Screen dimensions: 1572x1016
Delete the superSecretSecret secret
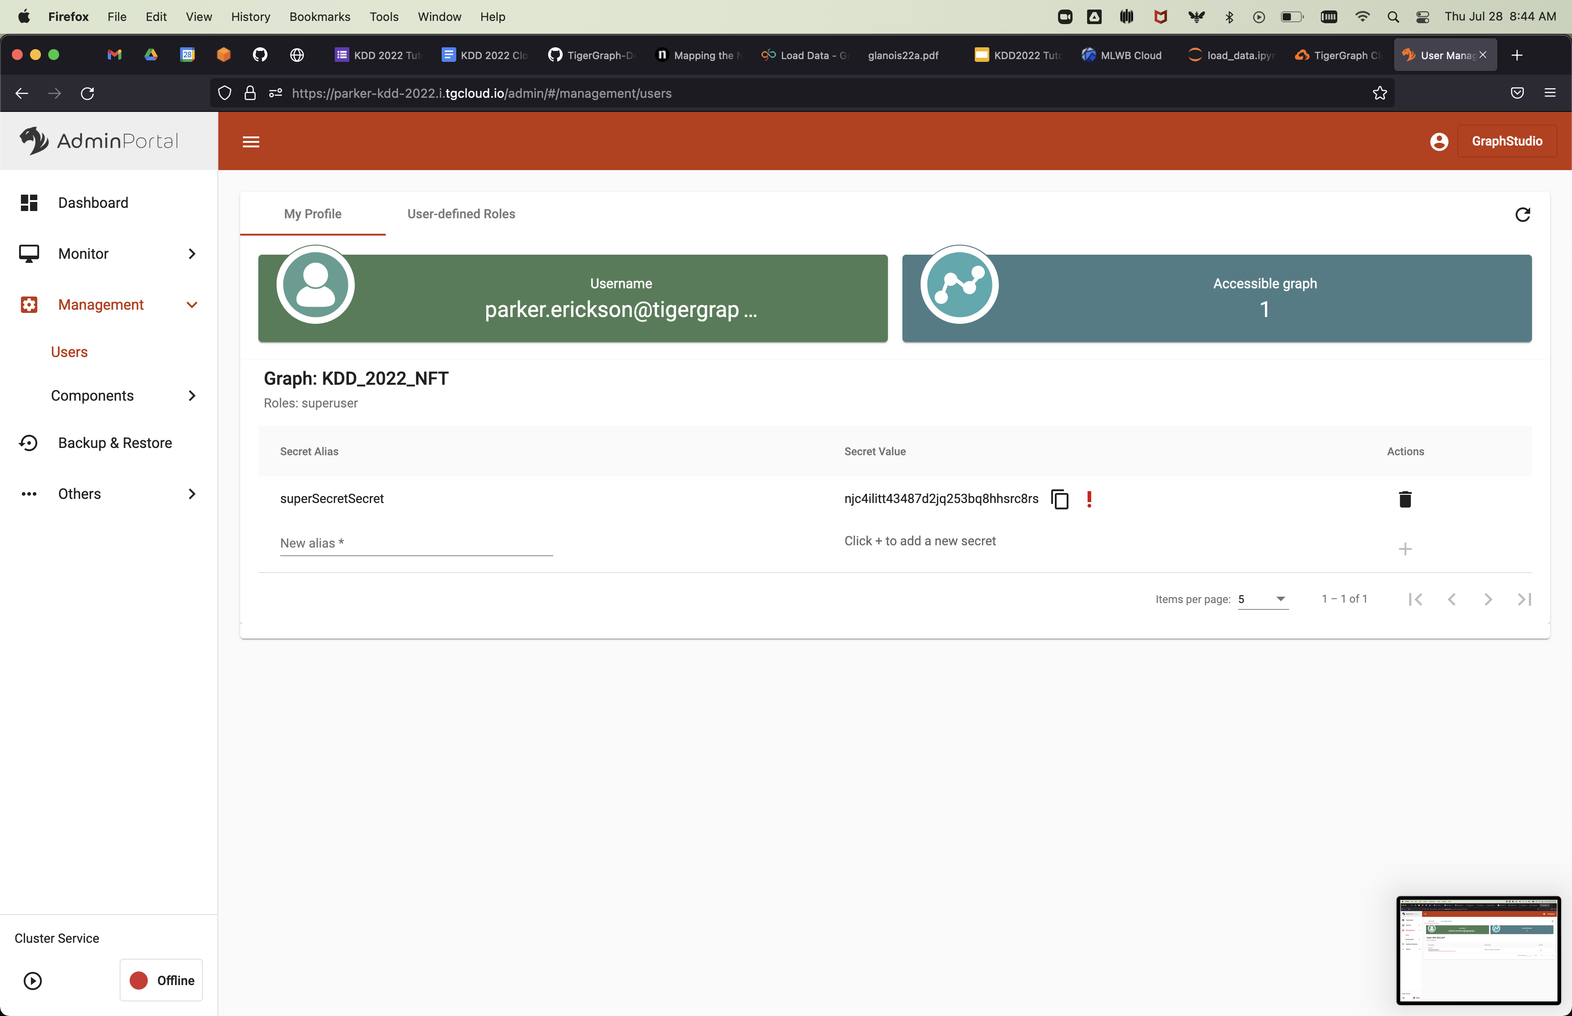point(1405,499)
